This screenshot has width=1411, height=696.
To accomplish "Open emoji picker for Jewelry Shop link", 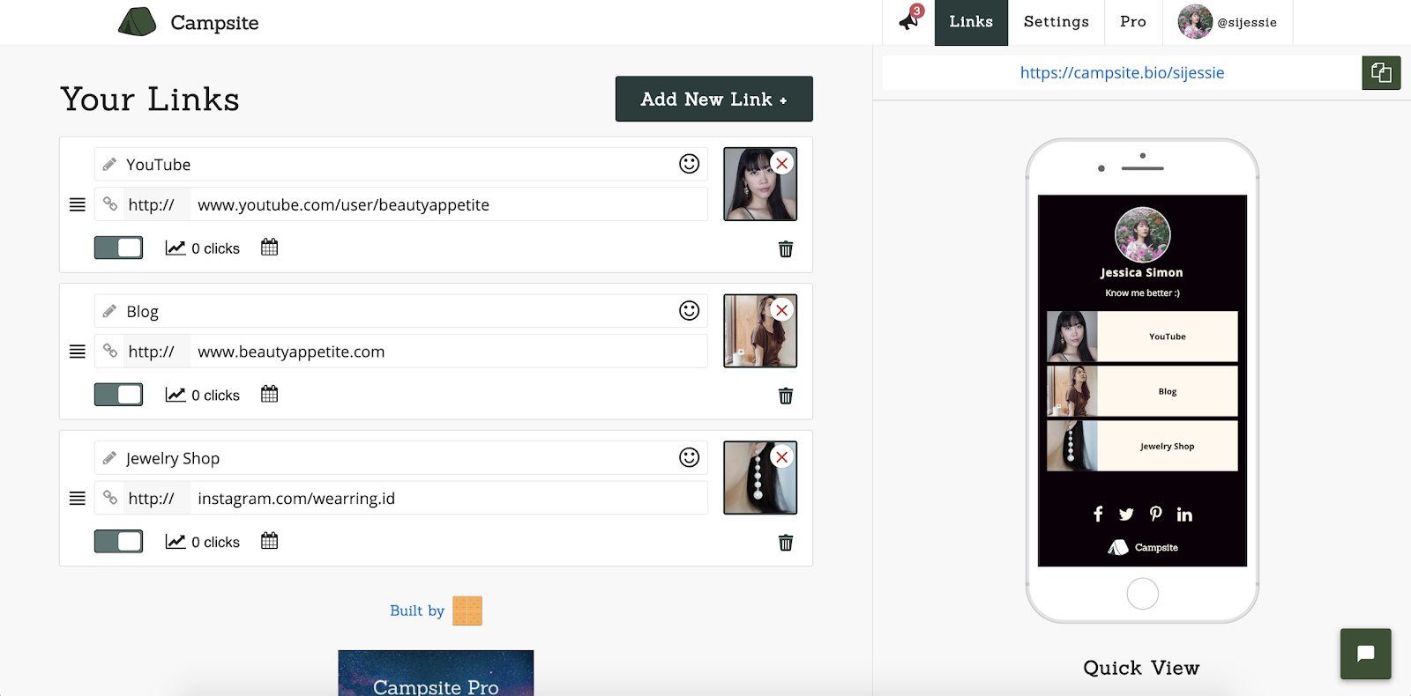I will pyautogui.click(x=690, y=457).
